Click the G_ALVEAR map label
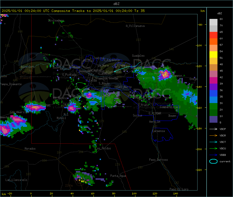Viewport: 233px width, 197px height. [155, 113]
